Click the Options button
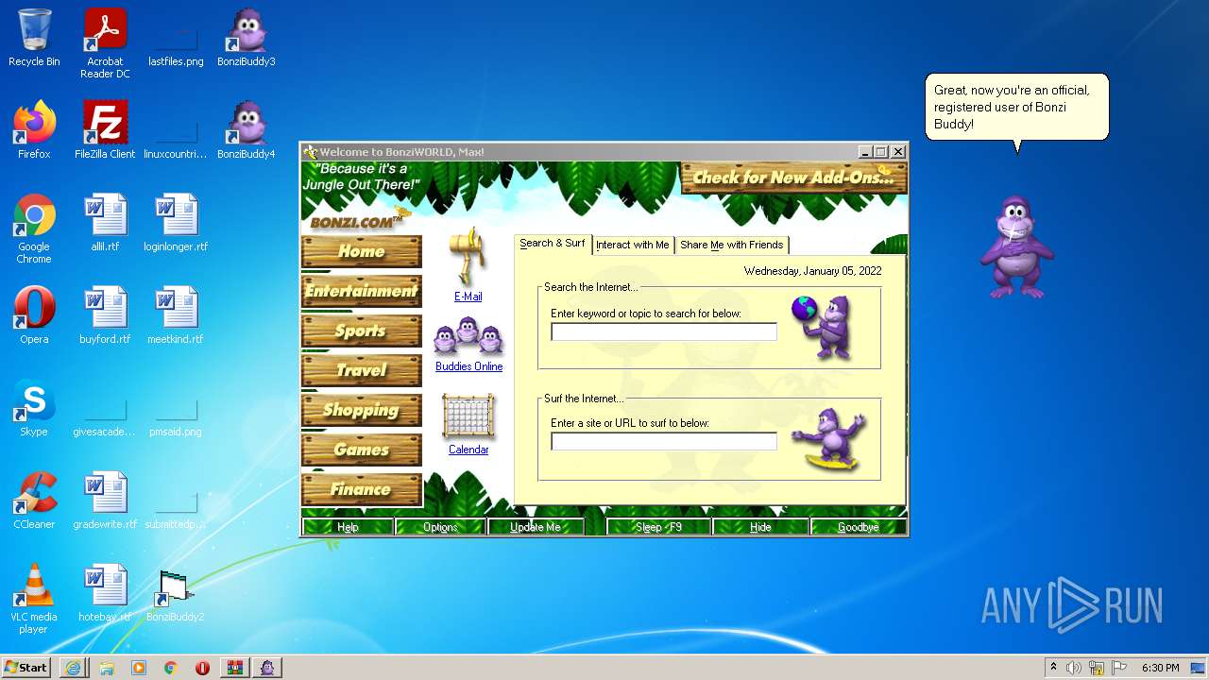Image resolution: width=1209 pixels, height=680 pixels. pos(440,527)
